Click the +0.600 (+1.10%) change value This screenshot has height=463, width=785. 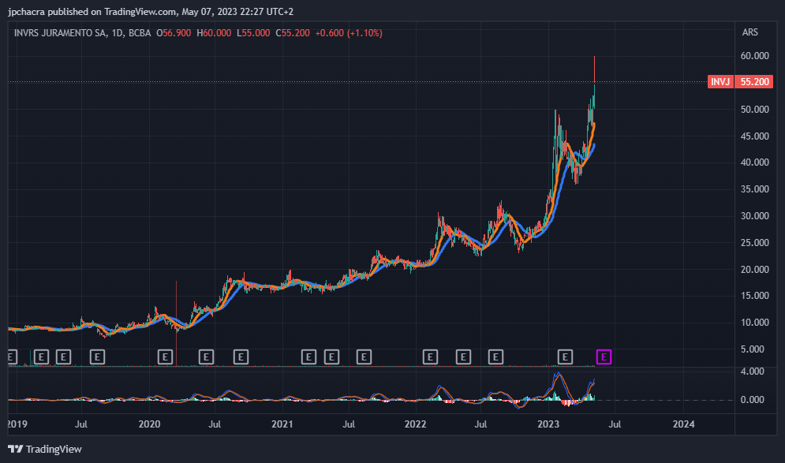coord(349,33)
